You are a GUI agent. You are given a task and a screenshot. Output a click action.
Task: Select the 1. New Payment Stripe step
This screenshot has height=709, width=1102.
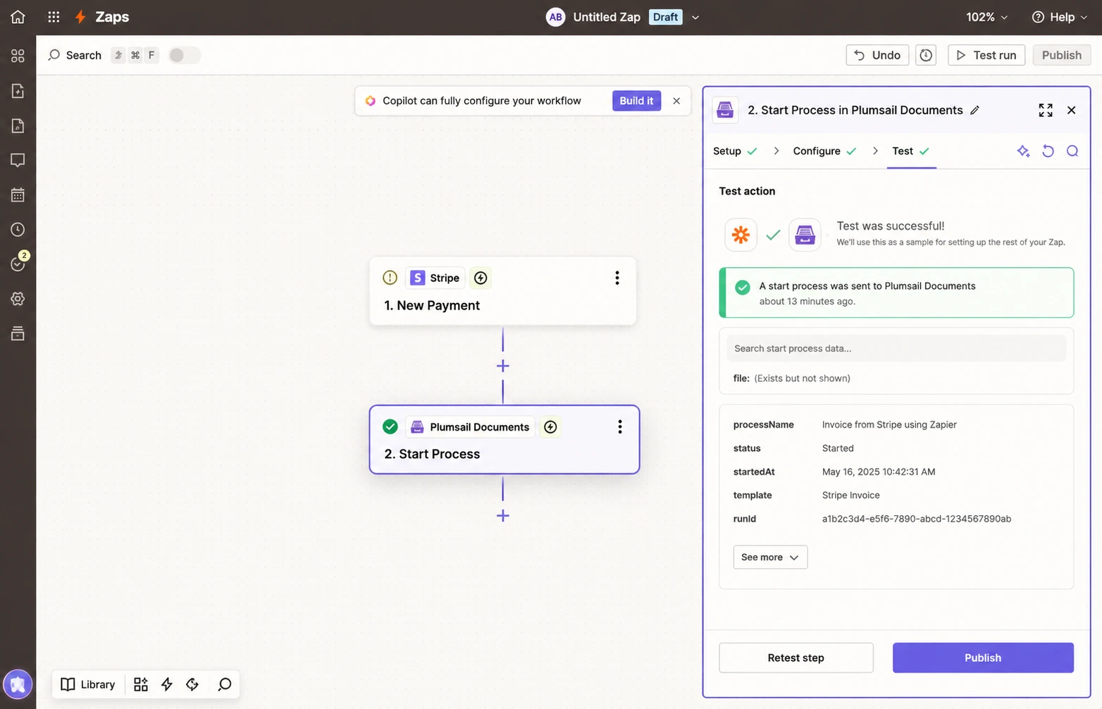(x=503, y=291)
